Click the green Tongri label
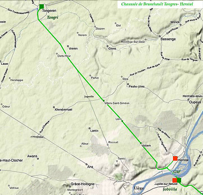 (x=52, y=18)
